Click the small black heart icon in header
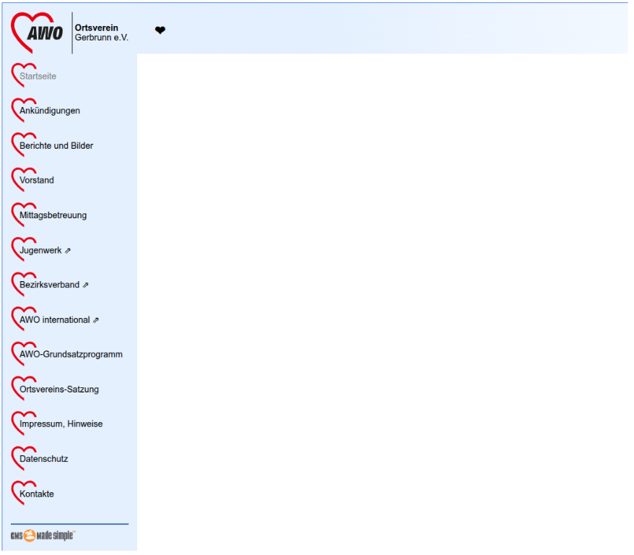Viewport: 634px width, 555px height. pos(160,30)
